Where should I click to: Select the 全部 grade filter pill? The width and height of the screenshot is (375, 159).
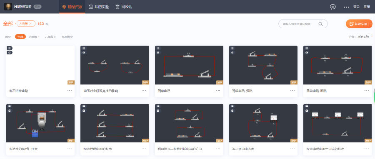point(20,37)
